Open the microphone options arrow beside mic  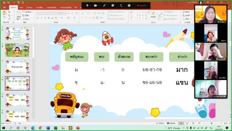coord(91,6)
